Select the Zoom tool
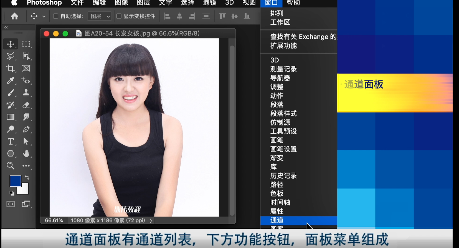The width and height of the screenshot is (459, 248). click(x=11, y=166)
